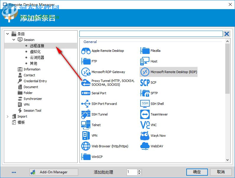Image resolution: width=235 pixels, height=178 pixels.
Task: Open the Document category
Action: [31, 87]
